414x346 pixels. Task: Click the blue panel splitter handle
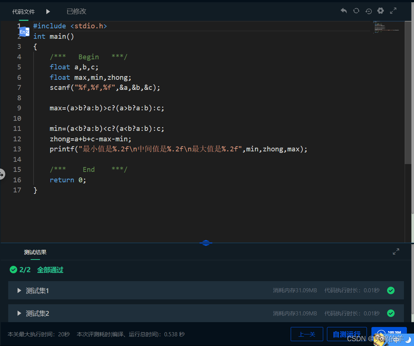pyautogui.click(x=206, y=243)
